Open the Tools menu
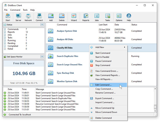This screenshot has height=122, width=160. coord(25,10)
